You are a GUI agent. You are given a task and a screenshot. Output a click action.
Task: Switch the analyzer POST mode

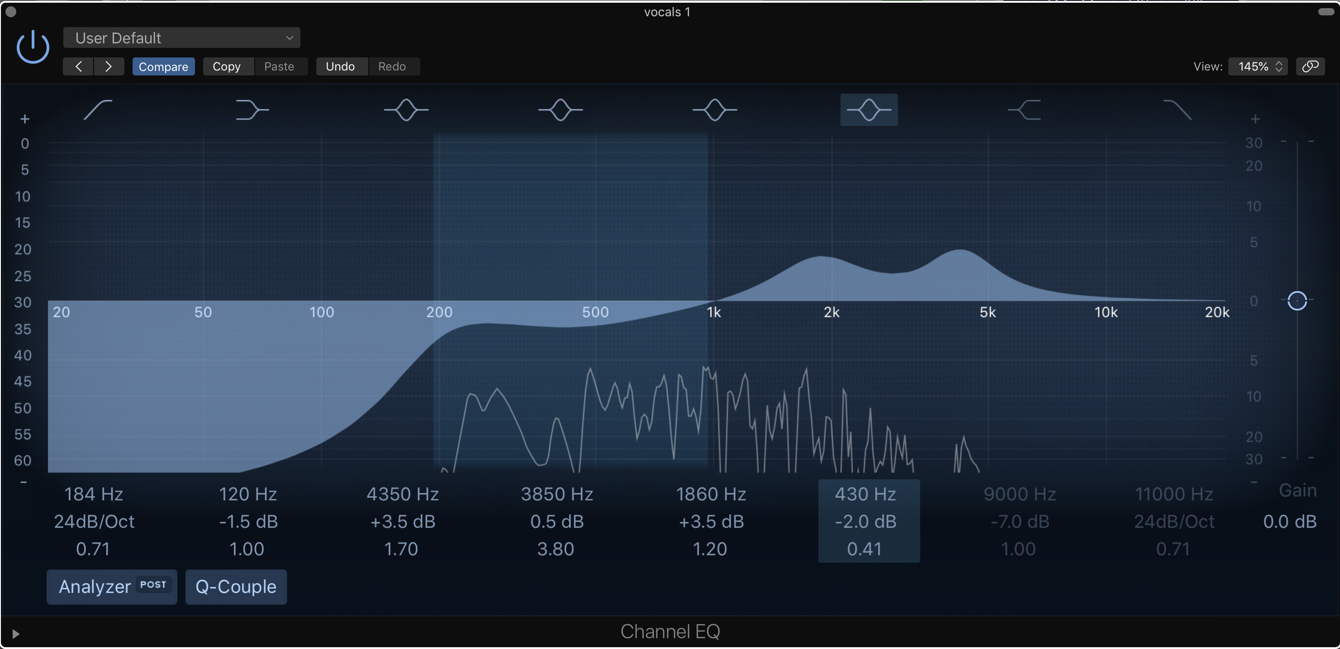[x=153, y=584]
